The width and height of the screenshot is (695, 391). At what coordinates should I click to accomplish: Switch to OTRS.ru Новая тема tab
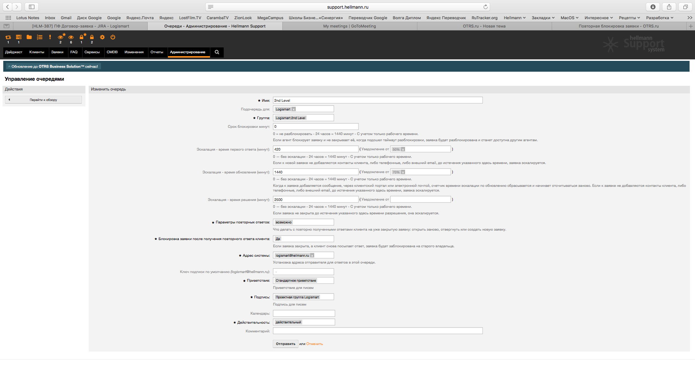484,26
